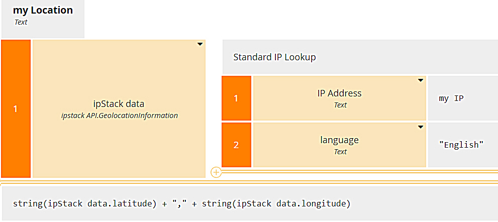
Task: Click the latitude longitude result expression
Action: 181,204
